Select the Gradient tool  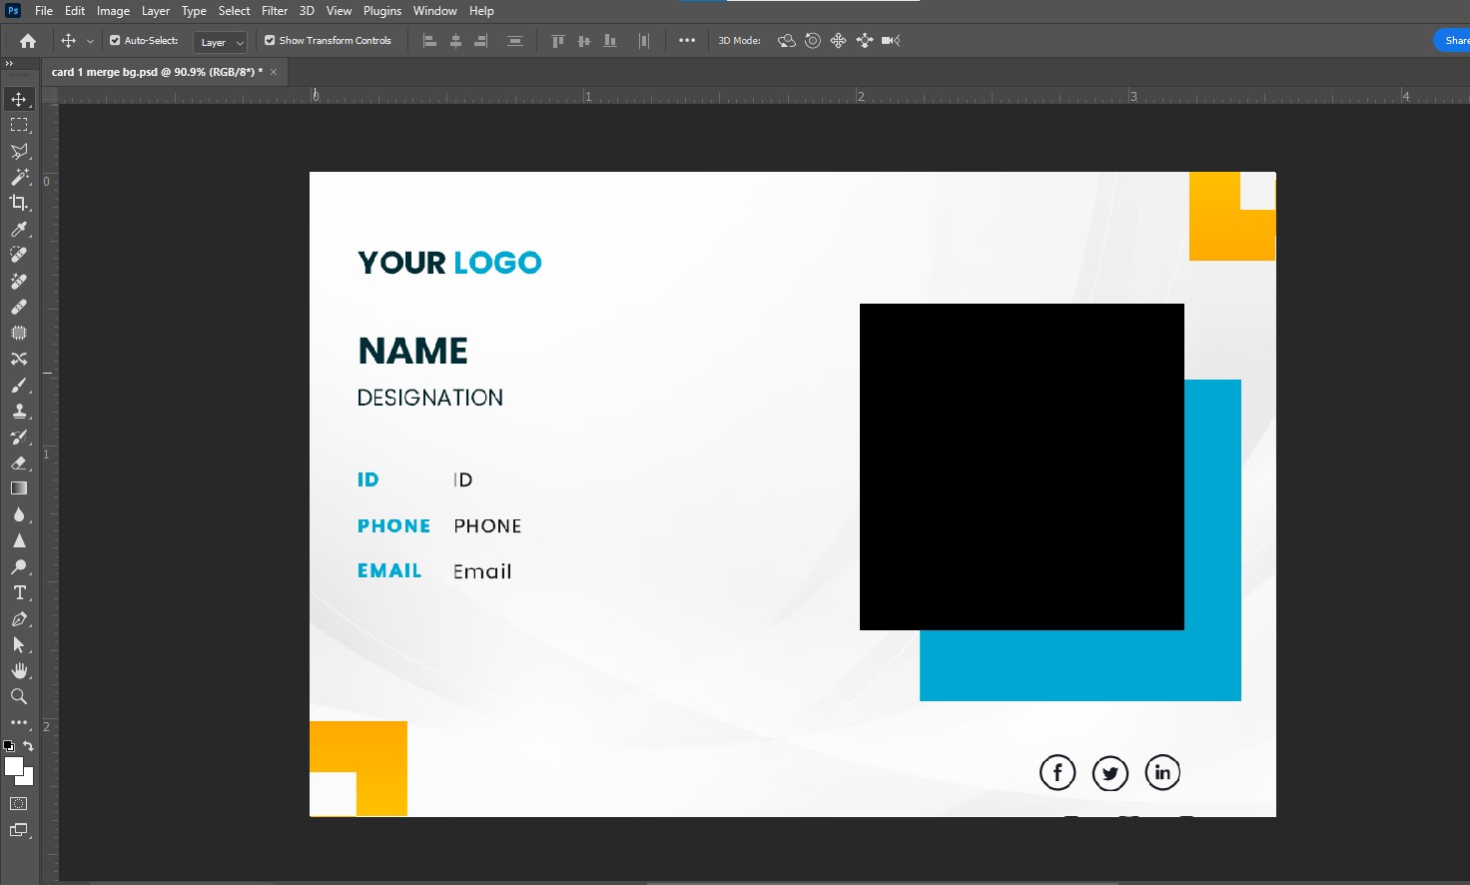tap(18, 488)
